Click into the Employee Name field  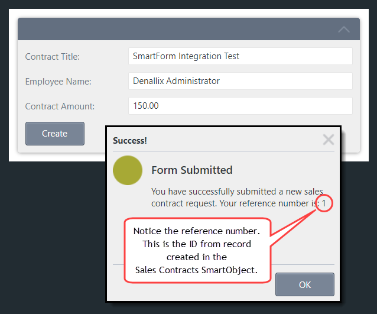(x=240, y=81)
